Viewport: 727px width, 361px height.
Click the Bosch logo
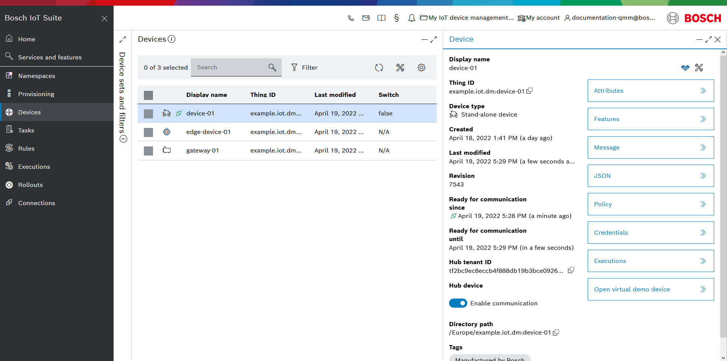(694, 18)
